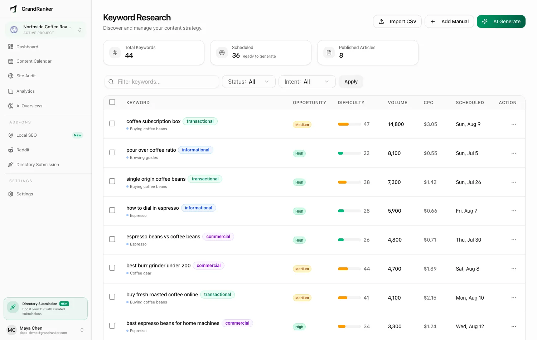Click the Scheduled target icon
This screenshot has height=340, width=537.
click(x=222, y=53)
